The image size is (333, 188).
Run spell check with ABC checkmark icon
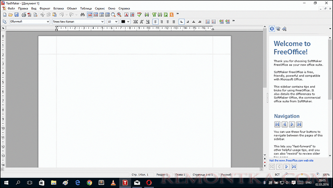coord(139,14)
